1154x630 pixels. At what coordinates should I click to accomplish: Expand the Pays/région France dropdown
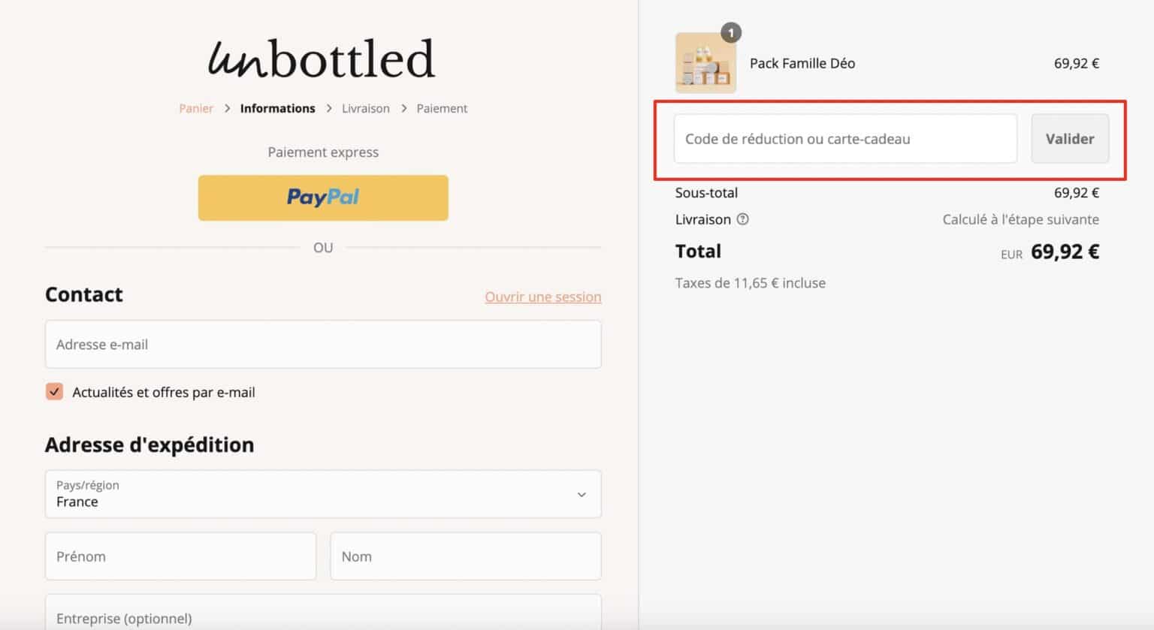(x=323, y=494)
